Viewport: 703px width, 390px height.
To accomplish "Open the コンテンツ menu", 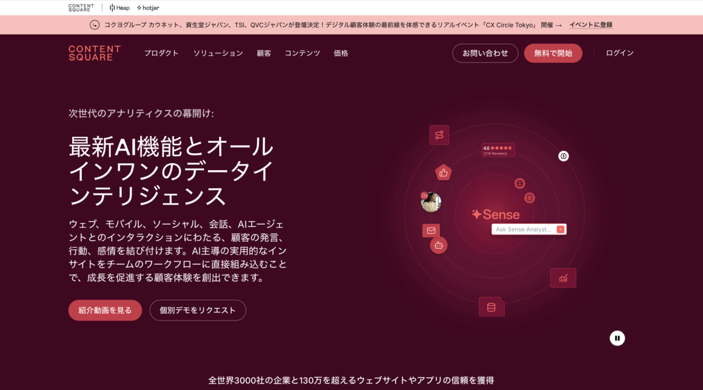I will pos(302,53).
